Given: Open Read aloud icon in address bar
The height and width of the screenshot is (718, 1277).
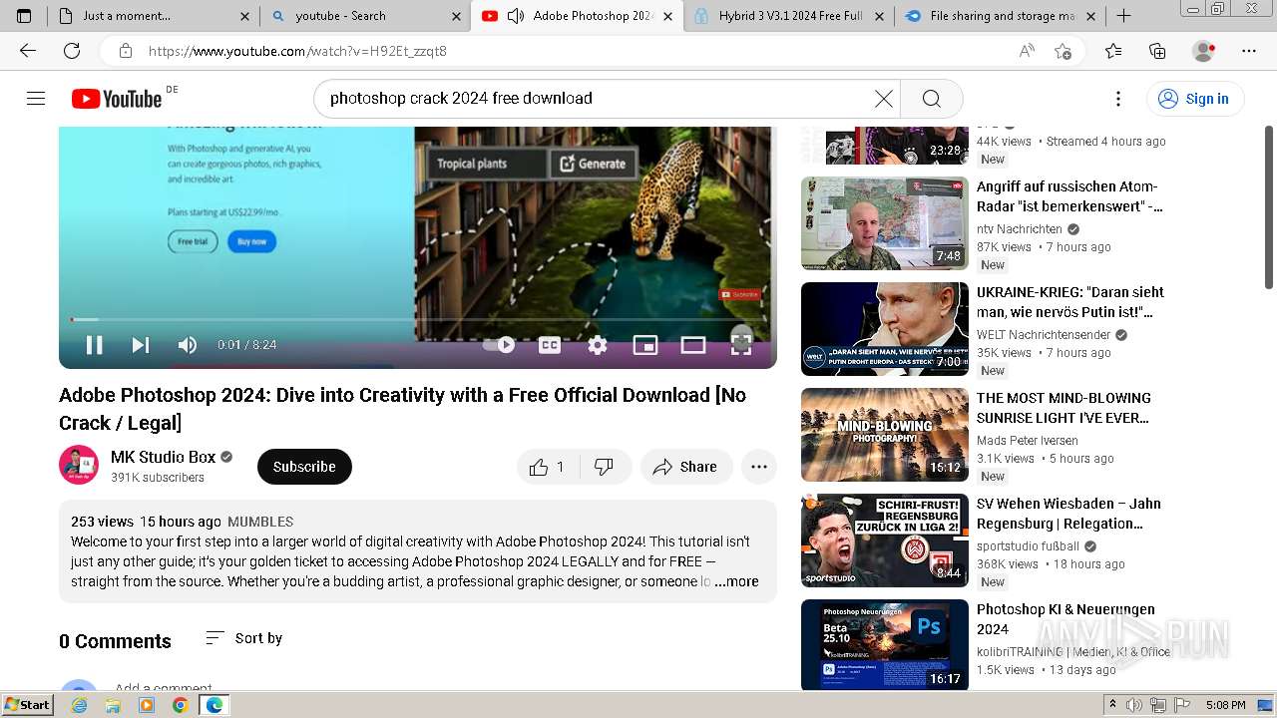Looking at the screenshot, I should click(1027, 51).
